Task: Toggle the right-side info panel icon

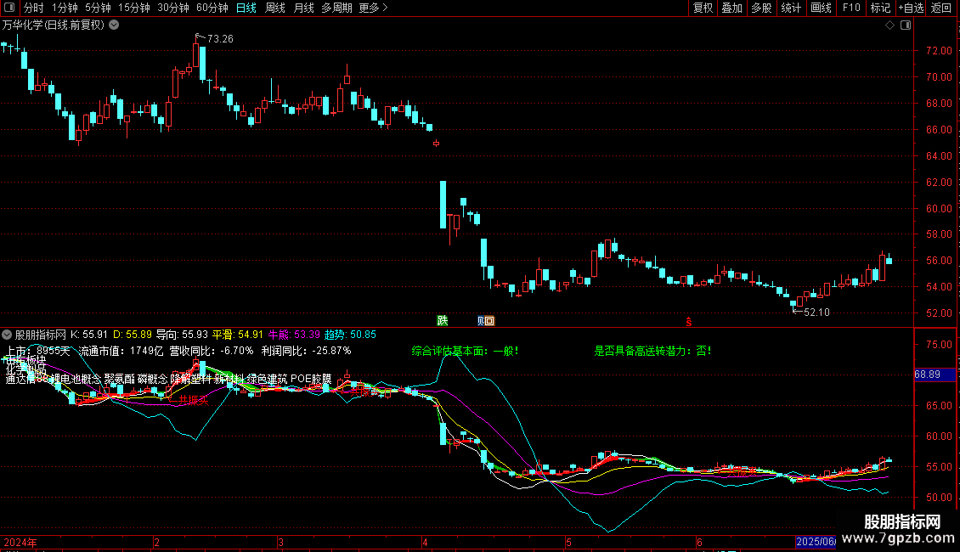Action: pos(905,25)
